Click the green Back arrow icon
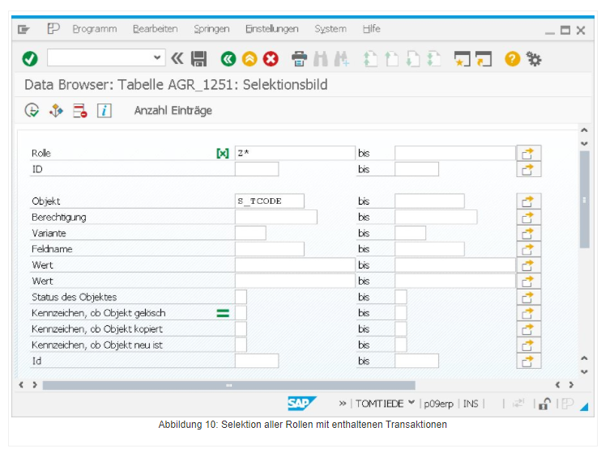The image size is (614, 457). (x=228, y=58)
